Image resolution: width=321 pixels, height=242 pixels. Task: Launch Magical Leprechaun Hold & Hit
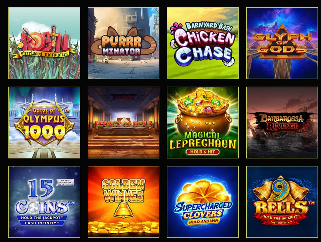click(203, 123)
